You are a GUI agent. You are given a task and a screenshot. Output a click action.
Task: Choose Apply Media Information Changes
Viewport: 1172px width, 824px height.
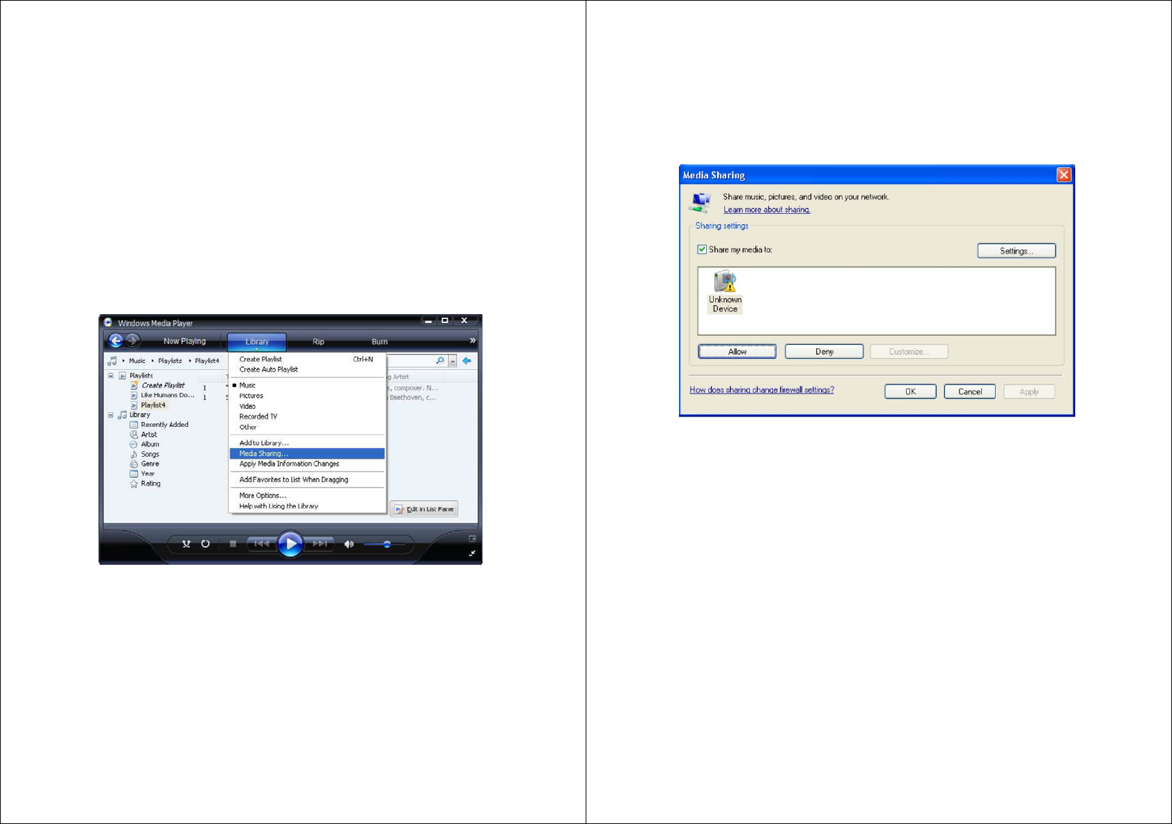point(307,464)
